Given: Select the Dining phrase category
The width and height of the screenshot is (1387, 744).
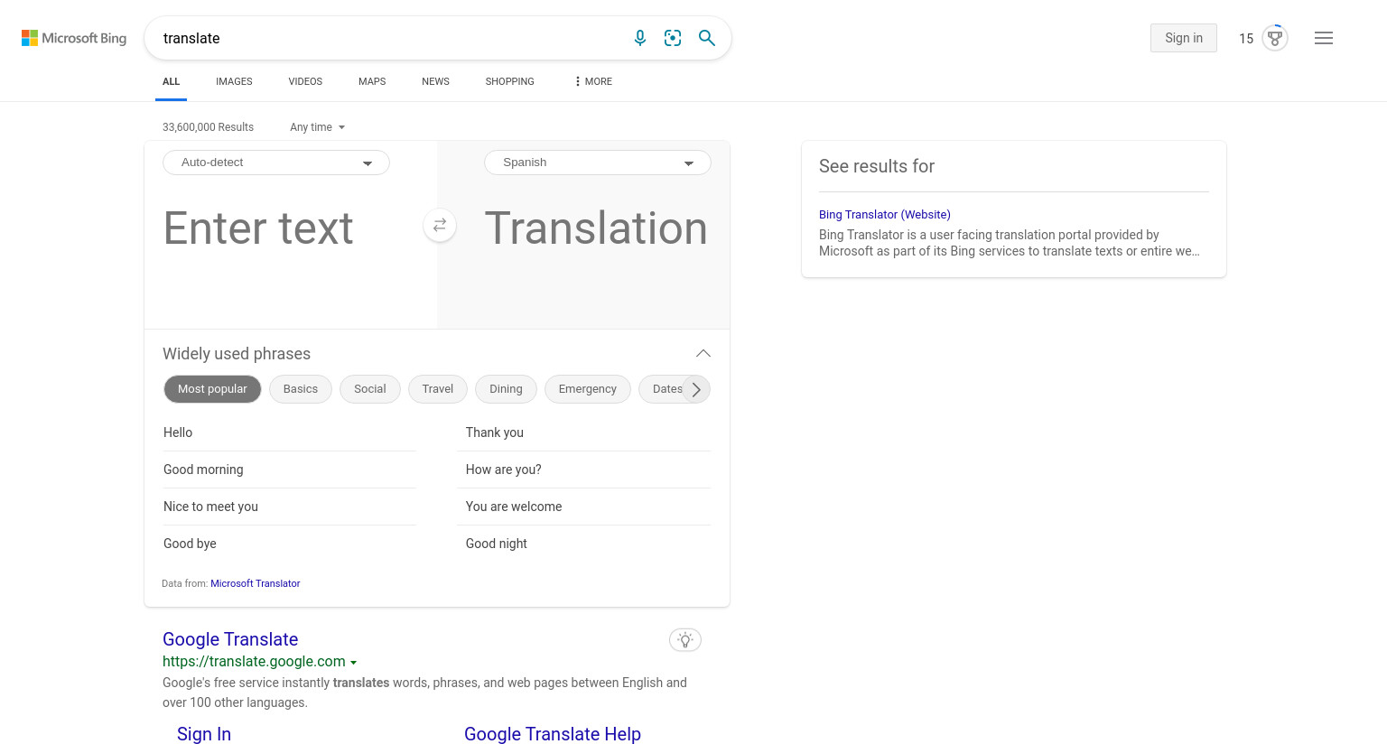Looking at the screenshot, I should [x=506, y=389].
